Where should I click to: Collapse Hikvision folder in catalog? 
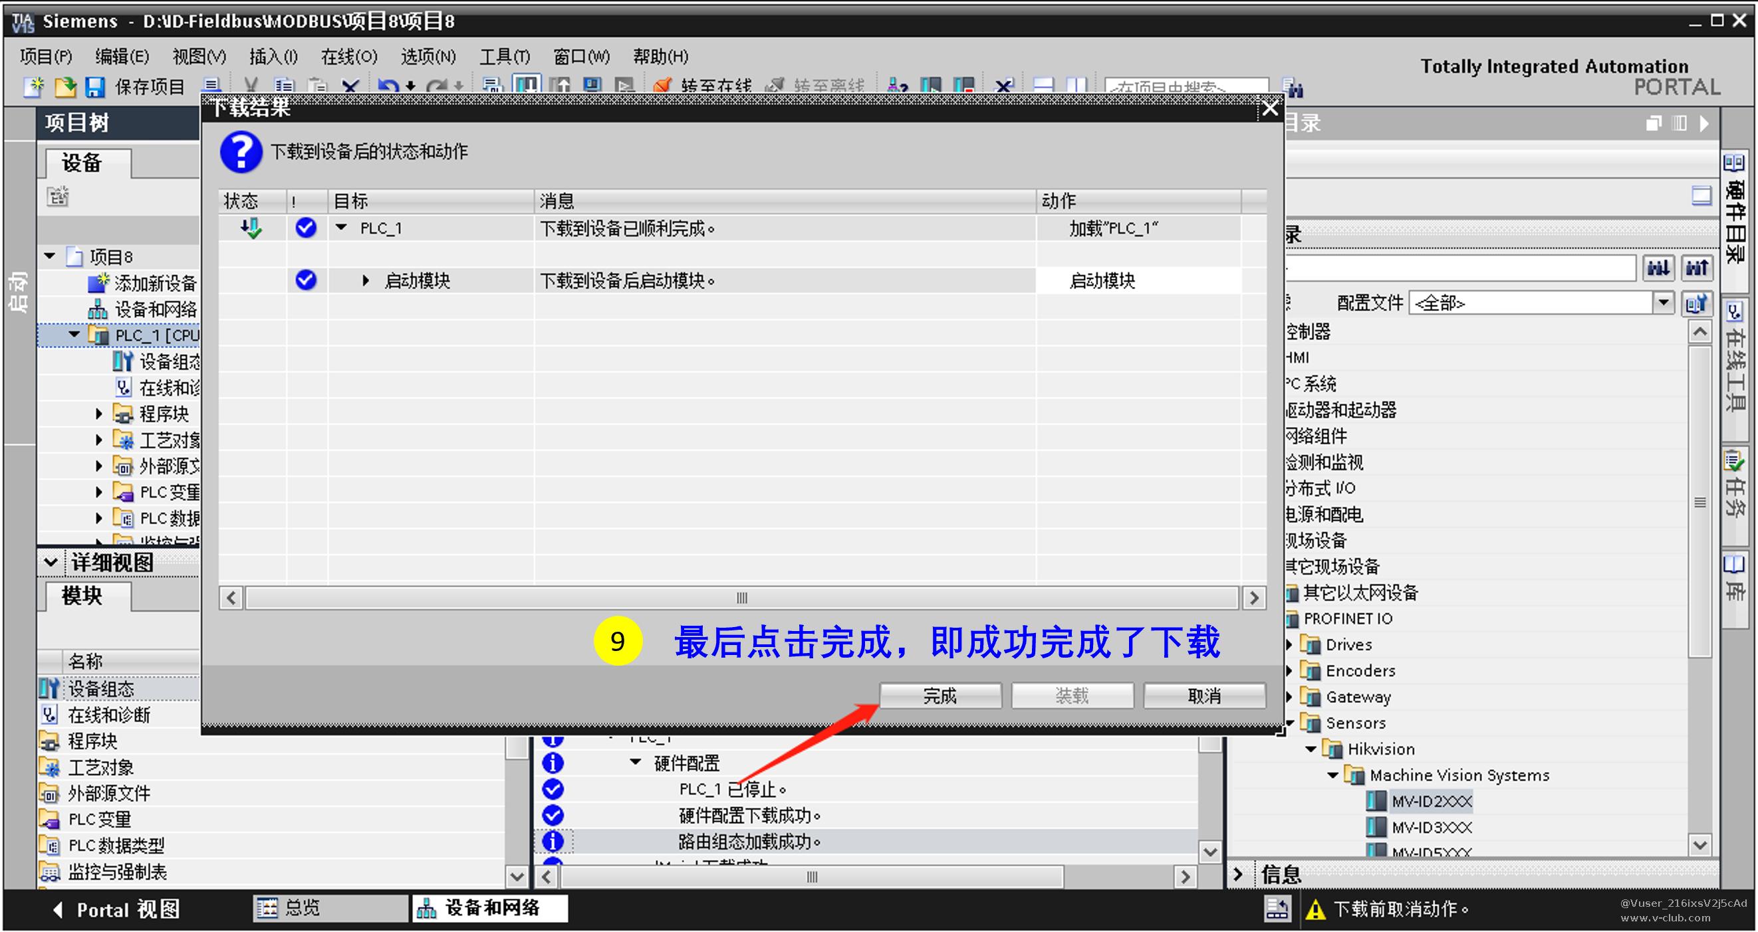[x=1311, y=749]
